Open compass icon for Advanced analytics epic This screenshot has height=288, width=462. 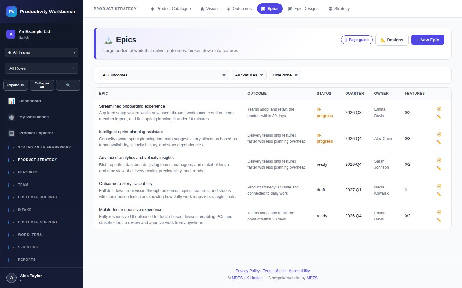click(439, 160)
